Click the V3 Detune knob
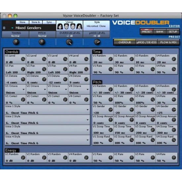 pyautogui.click(x=65, y=79)
